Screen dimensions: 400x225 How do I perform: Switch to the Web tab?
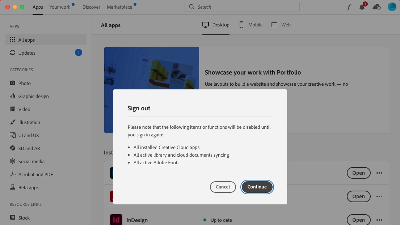click(x=281, y=25)
